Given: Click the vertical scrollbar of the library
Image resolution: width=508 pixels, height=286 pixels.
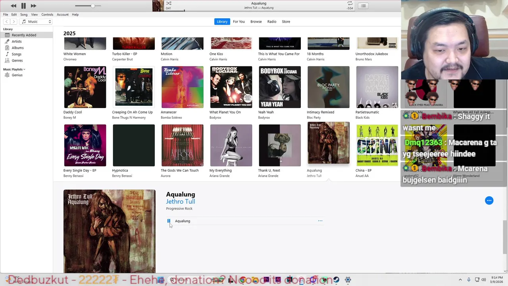Looking at the screenshot, I should [x=505, y=237].
